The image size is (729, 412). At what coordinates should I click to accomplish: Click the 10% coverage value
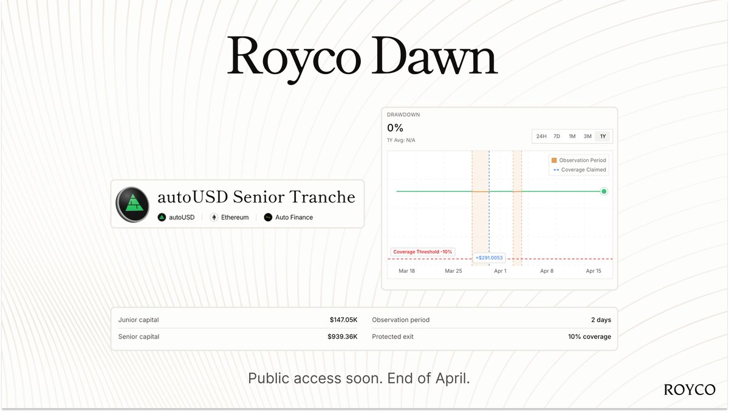pos(589,337)
